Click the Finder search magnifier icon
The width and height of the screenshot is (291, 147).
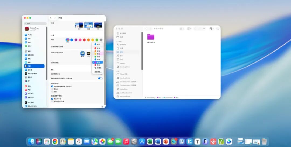click(217, 29)
